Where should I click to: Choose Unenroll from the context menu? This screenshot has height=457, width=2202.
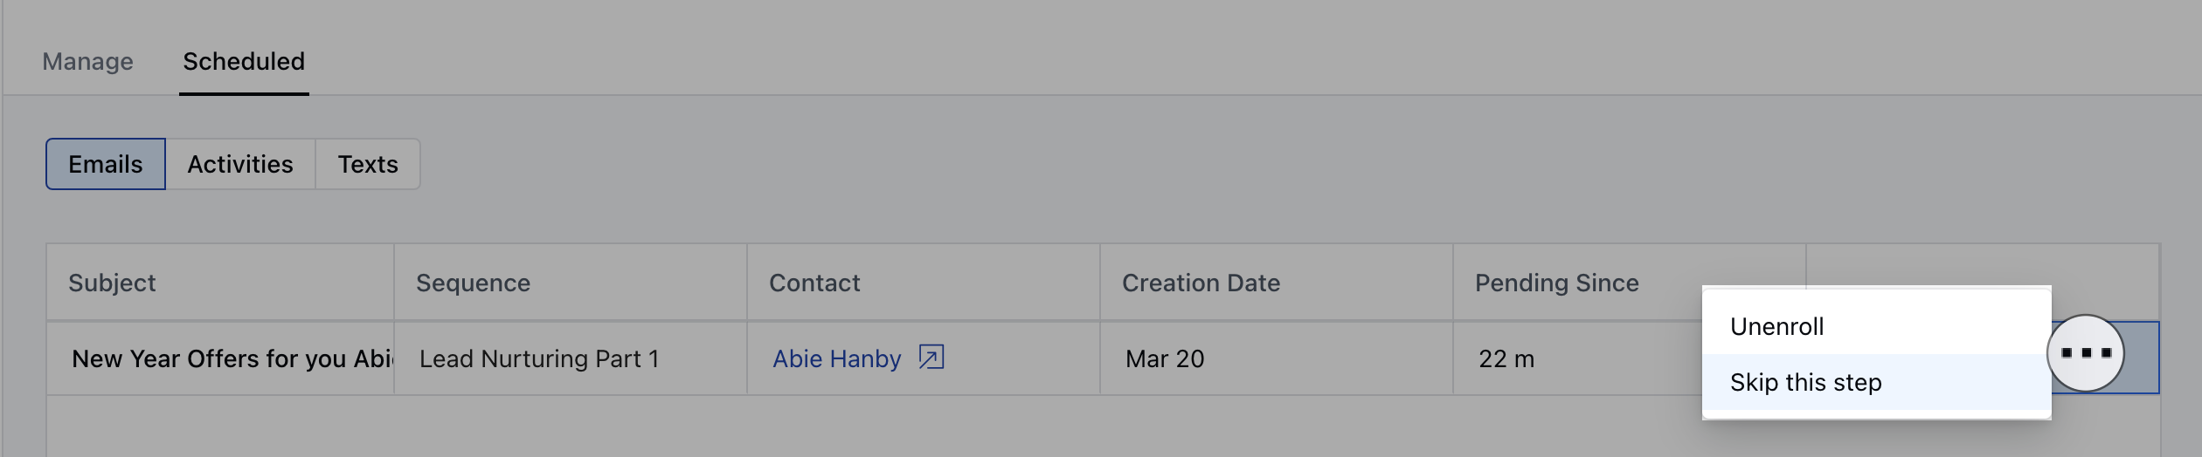click(1876, 326)
